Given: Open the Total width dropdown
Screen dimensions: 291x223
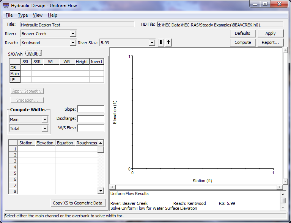Looking at the screenshot, I should pyautogui.click(x=45, y=129).
